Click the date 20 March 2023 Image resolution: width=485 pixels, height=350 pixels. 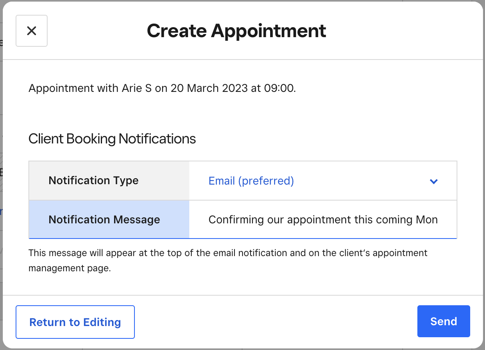tap(209, 88)
